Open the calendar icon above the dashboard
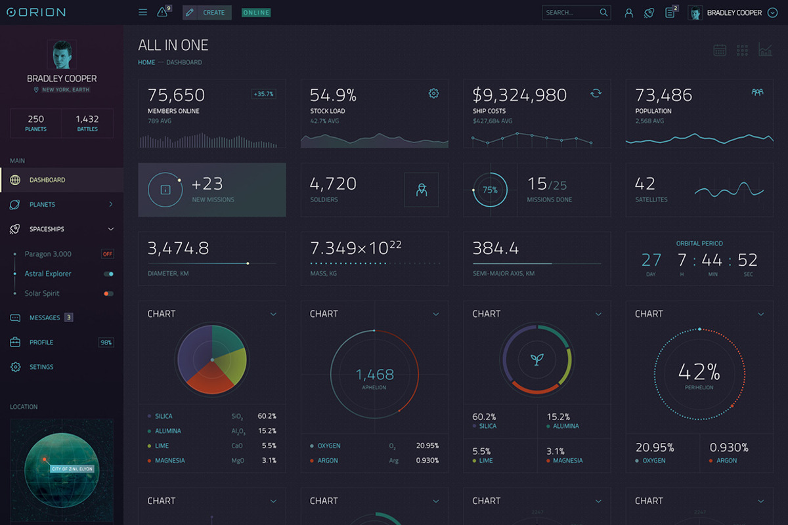The image size is (788, 525). [720, 50]
